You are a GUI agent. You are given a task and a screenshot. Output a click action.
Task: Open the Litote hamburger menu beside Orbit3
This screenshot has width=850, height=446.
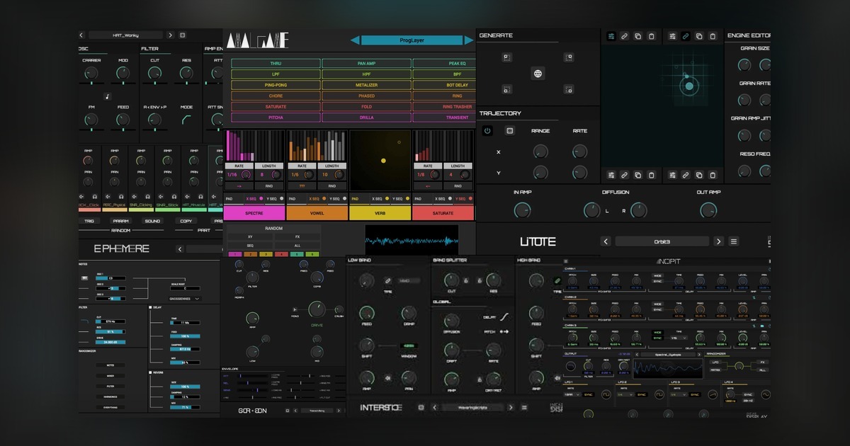(734, 241)
